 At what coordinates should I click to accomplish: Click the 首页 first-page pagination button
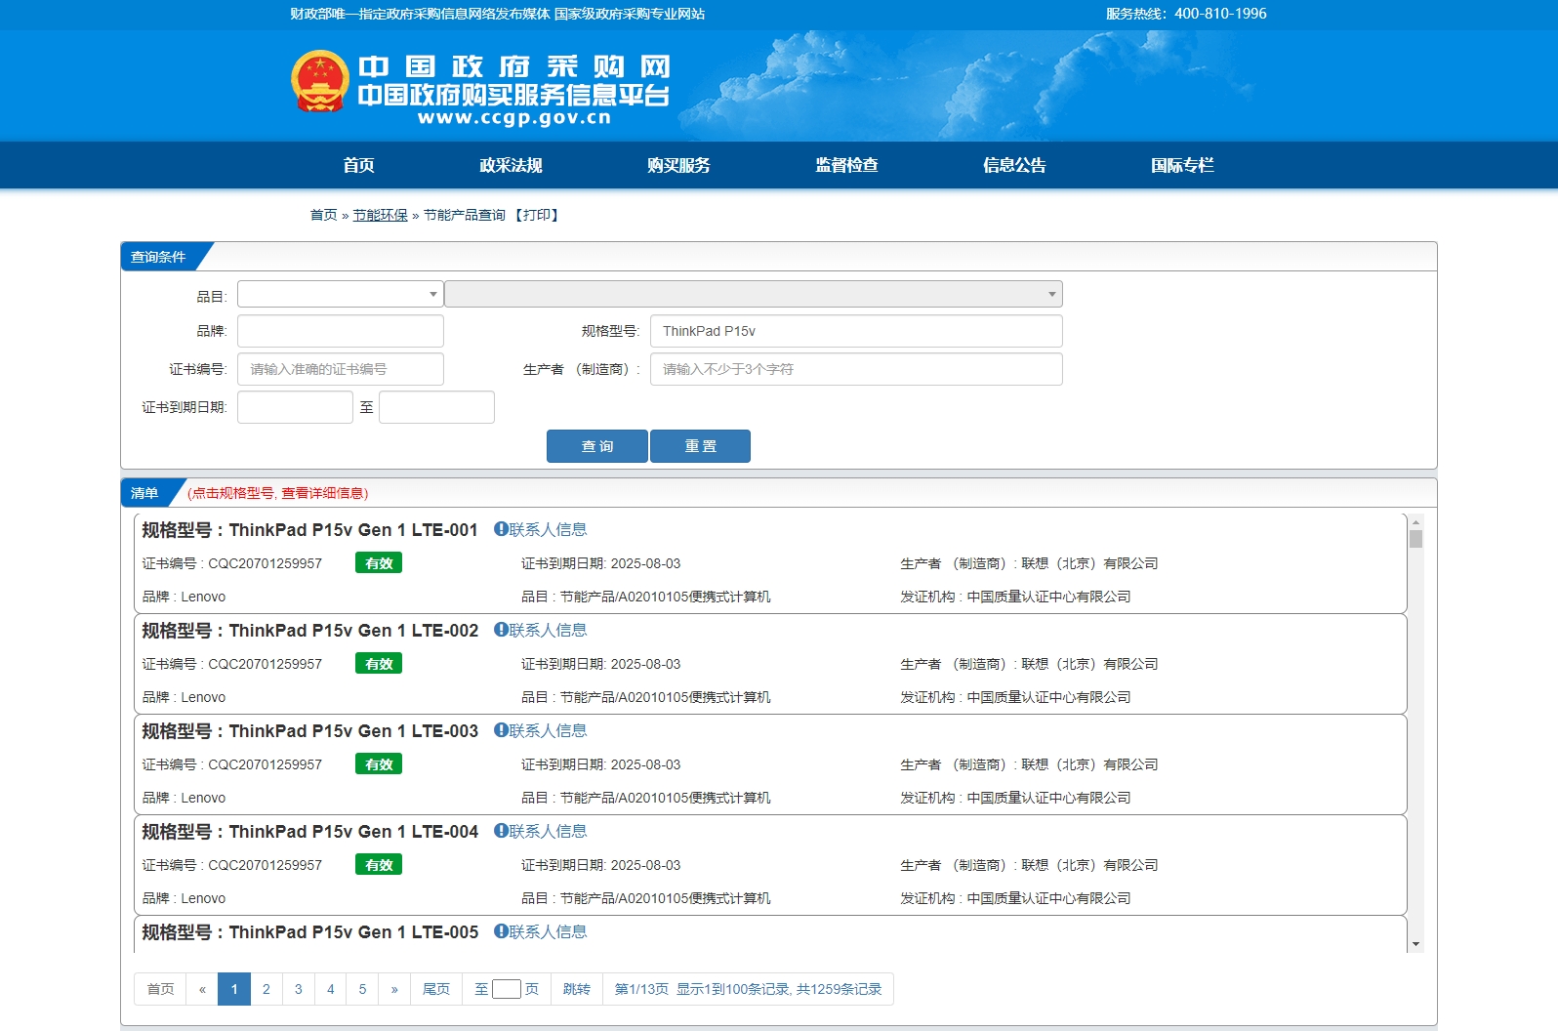160,989
